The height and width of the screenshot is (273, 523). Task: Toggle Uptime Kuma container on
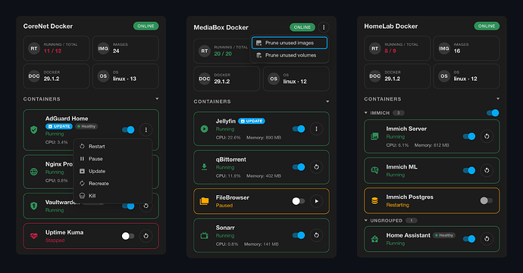click(128, 236)
